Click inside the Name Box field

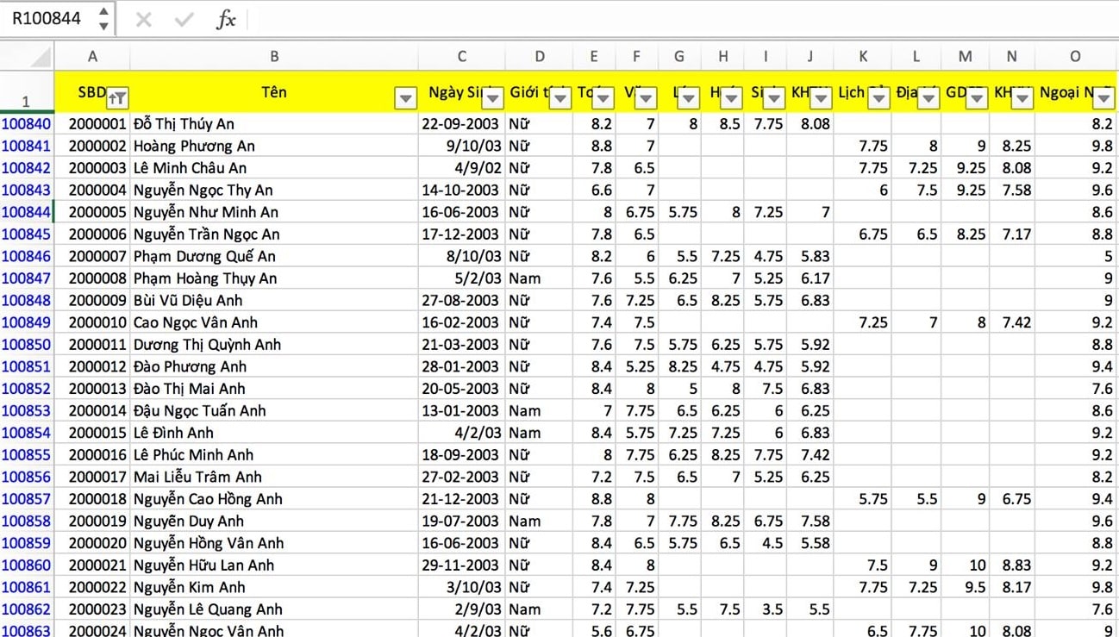point(47,18)
